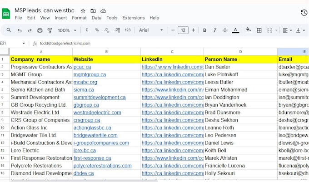Screen dimensions: 309x182
Task: Toggle strikethrough formatting
Action: coord(225,30)
